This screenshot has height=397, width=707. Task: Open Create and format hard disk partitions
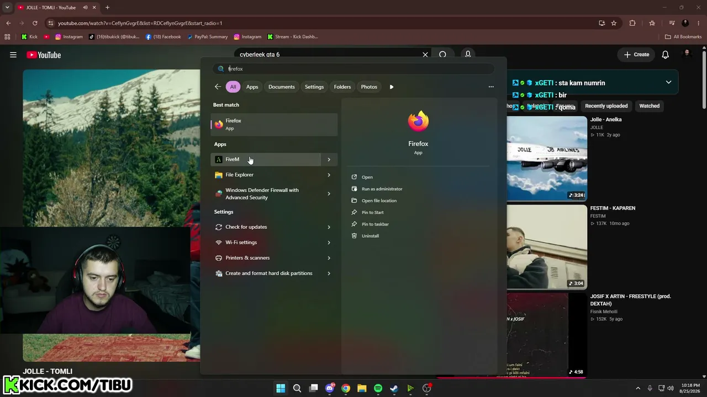[266, 273]
